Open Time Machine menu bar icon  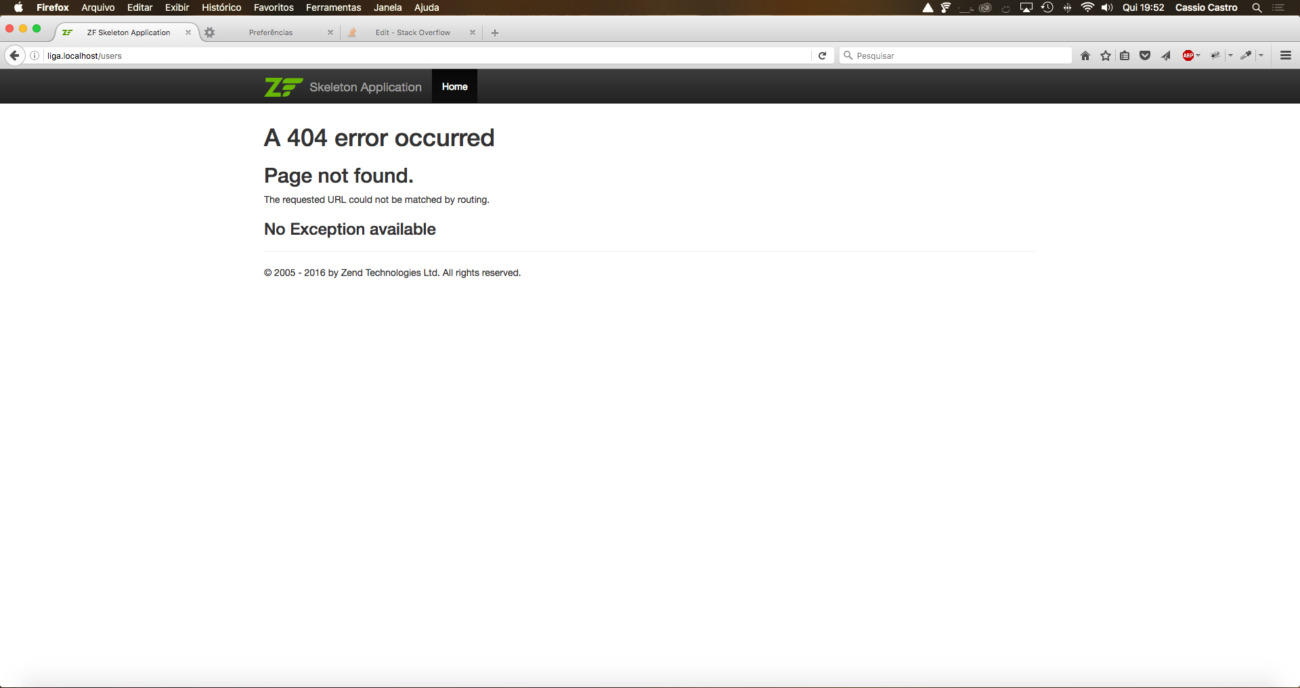tap(1047, 7)
